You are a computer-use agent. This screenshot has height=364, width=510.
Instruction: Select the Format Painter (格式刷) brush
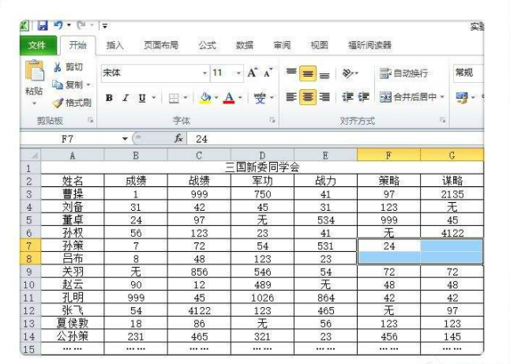58,102
